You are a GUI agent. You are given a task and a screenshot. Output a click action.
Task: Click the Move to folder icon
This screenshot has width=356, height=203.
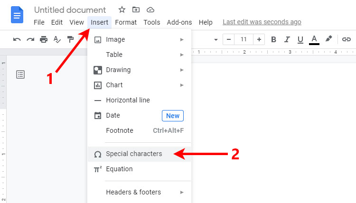136,10
